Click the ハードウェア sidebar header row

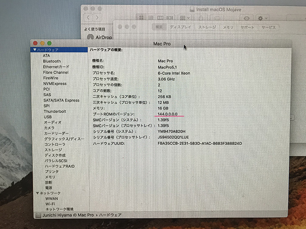59,50
